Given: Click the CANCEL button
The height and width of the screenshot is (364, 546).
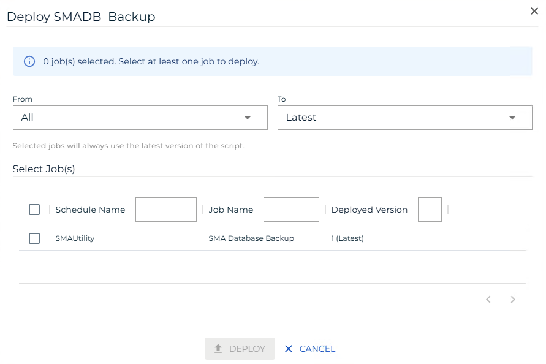Looking at the screenshot, I should (309, 349).
